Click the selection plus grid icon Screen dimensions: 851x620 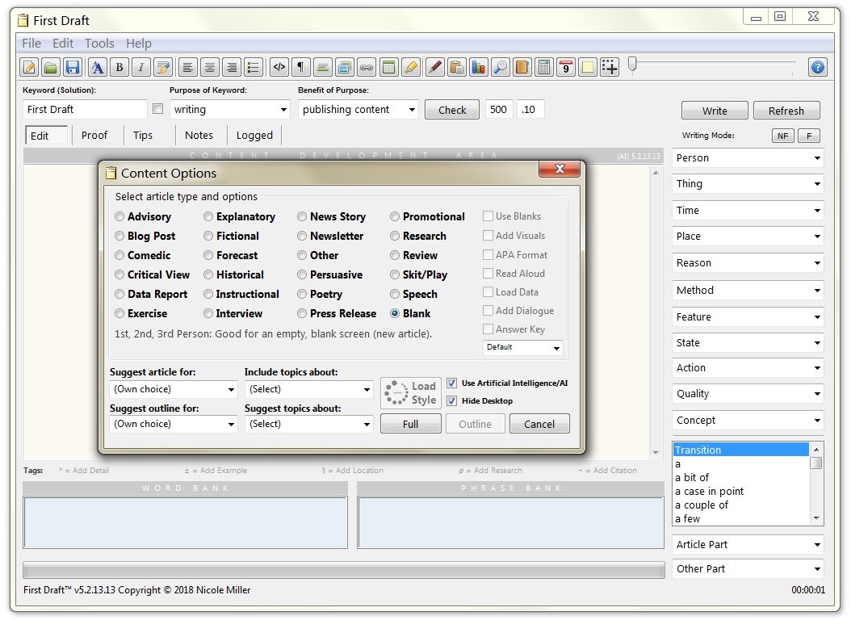[x=610, y=67]
